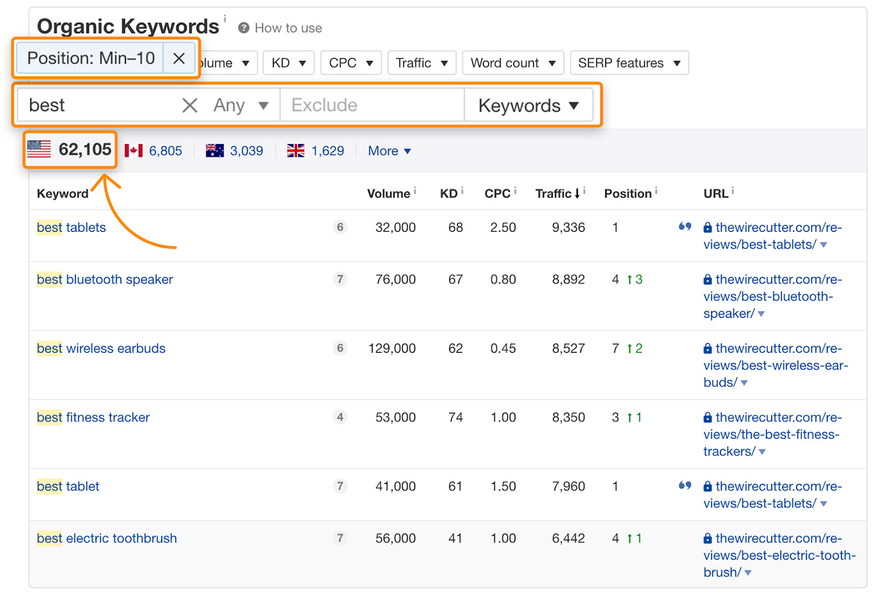Expand the SERP features dropdown

[629, 62]
